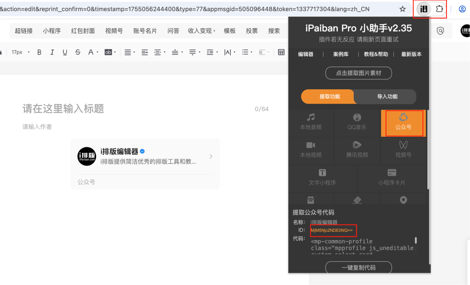Click the iPaiban extension icon in the browser toolbar

tap(423, 9)
